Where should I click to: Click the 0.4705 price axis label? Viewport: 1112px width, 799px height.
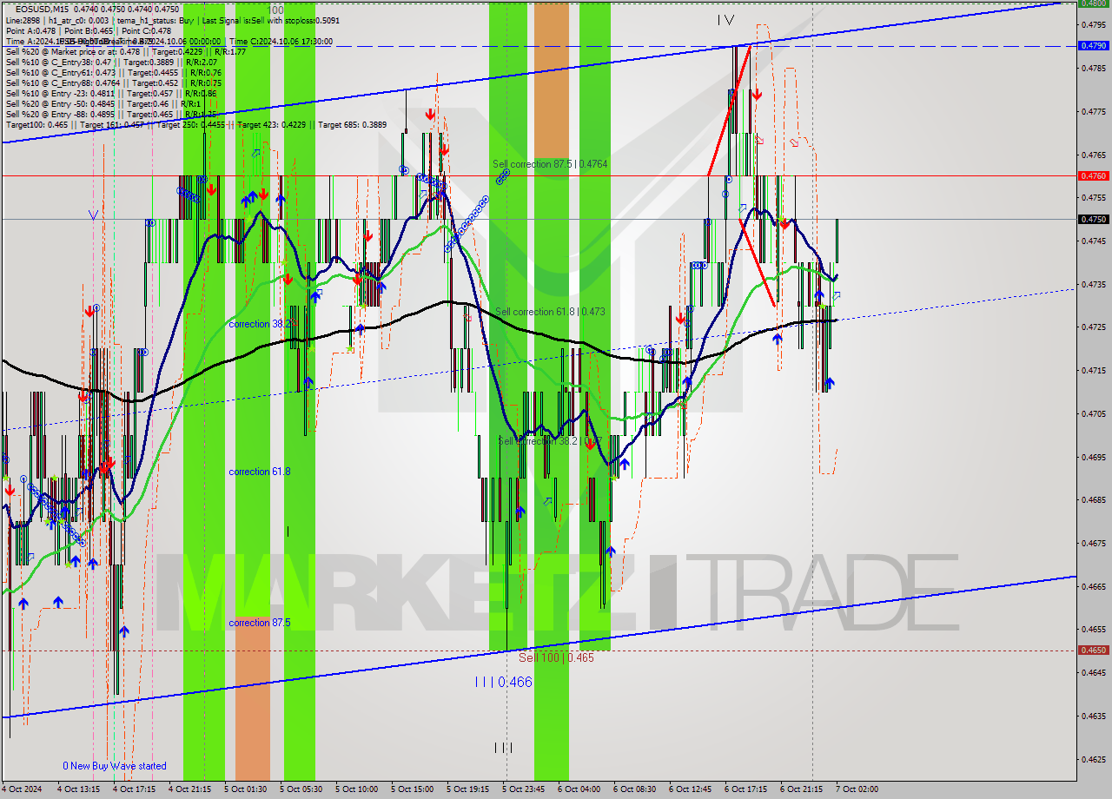(1094, 414)
